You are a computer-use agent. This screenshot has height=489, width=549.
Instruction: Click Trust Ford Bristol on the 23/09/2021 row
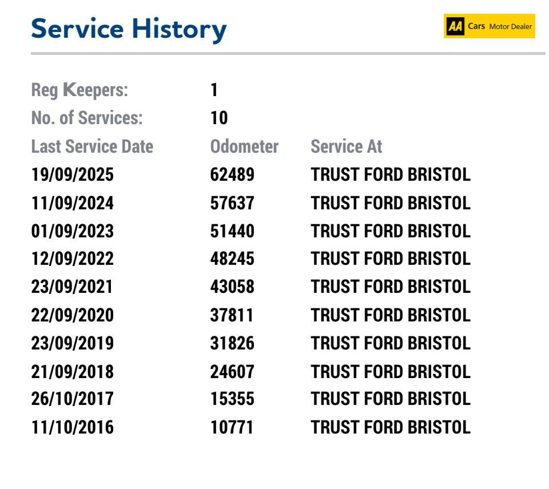(x=391, y=287)
